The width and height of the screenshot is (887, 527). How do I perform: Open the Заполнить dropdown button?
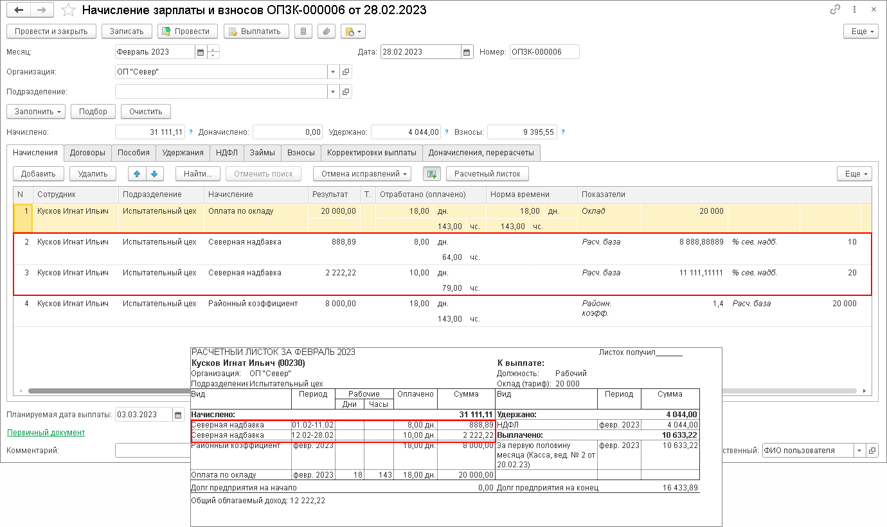pos(36,112)
